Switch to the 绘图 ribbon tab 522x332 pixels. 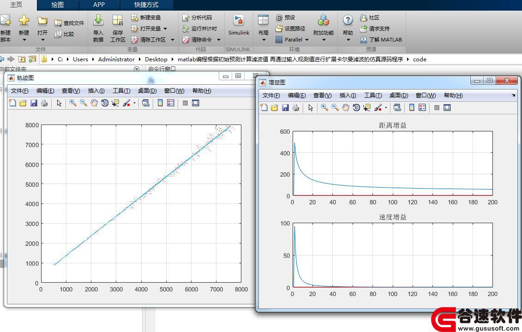coord(58,5)
